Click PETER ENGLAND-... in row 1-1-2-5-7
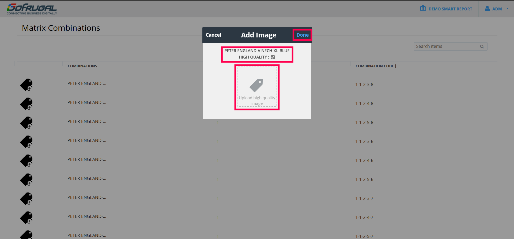 [87, 235]
